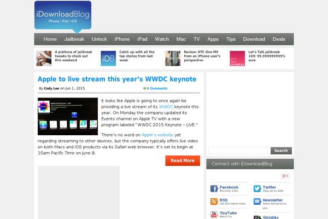328x219 pixels.
Task: Open the Twitter bird icon
Action: 257,188
